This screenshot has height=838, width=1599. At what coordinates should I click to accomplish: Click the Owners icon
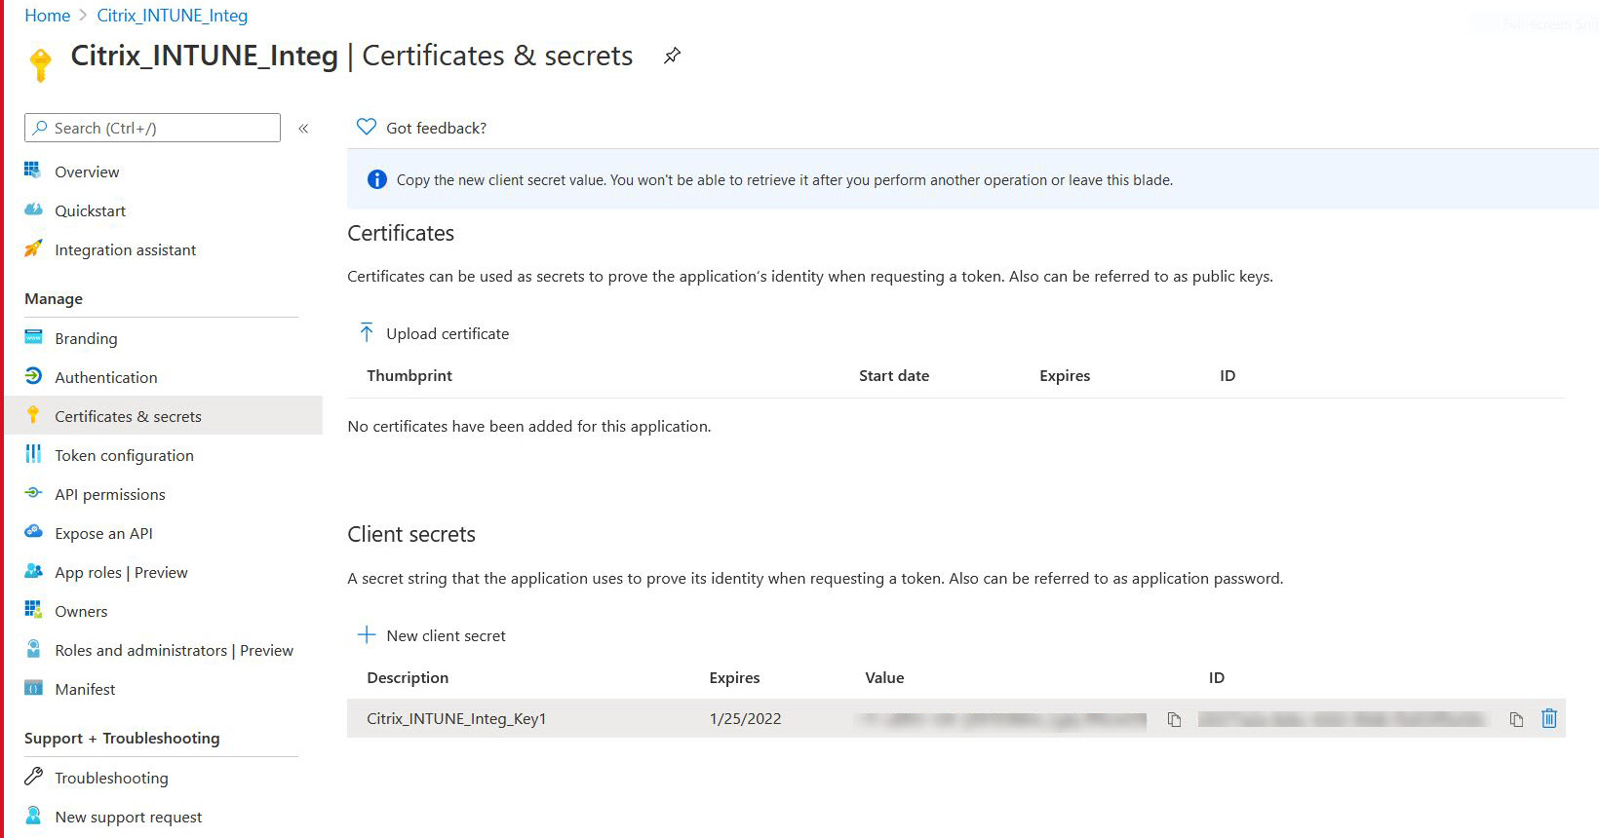click(33, 610)
